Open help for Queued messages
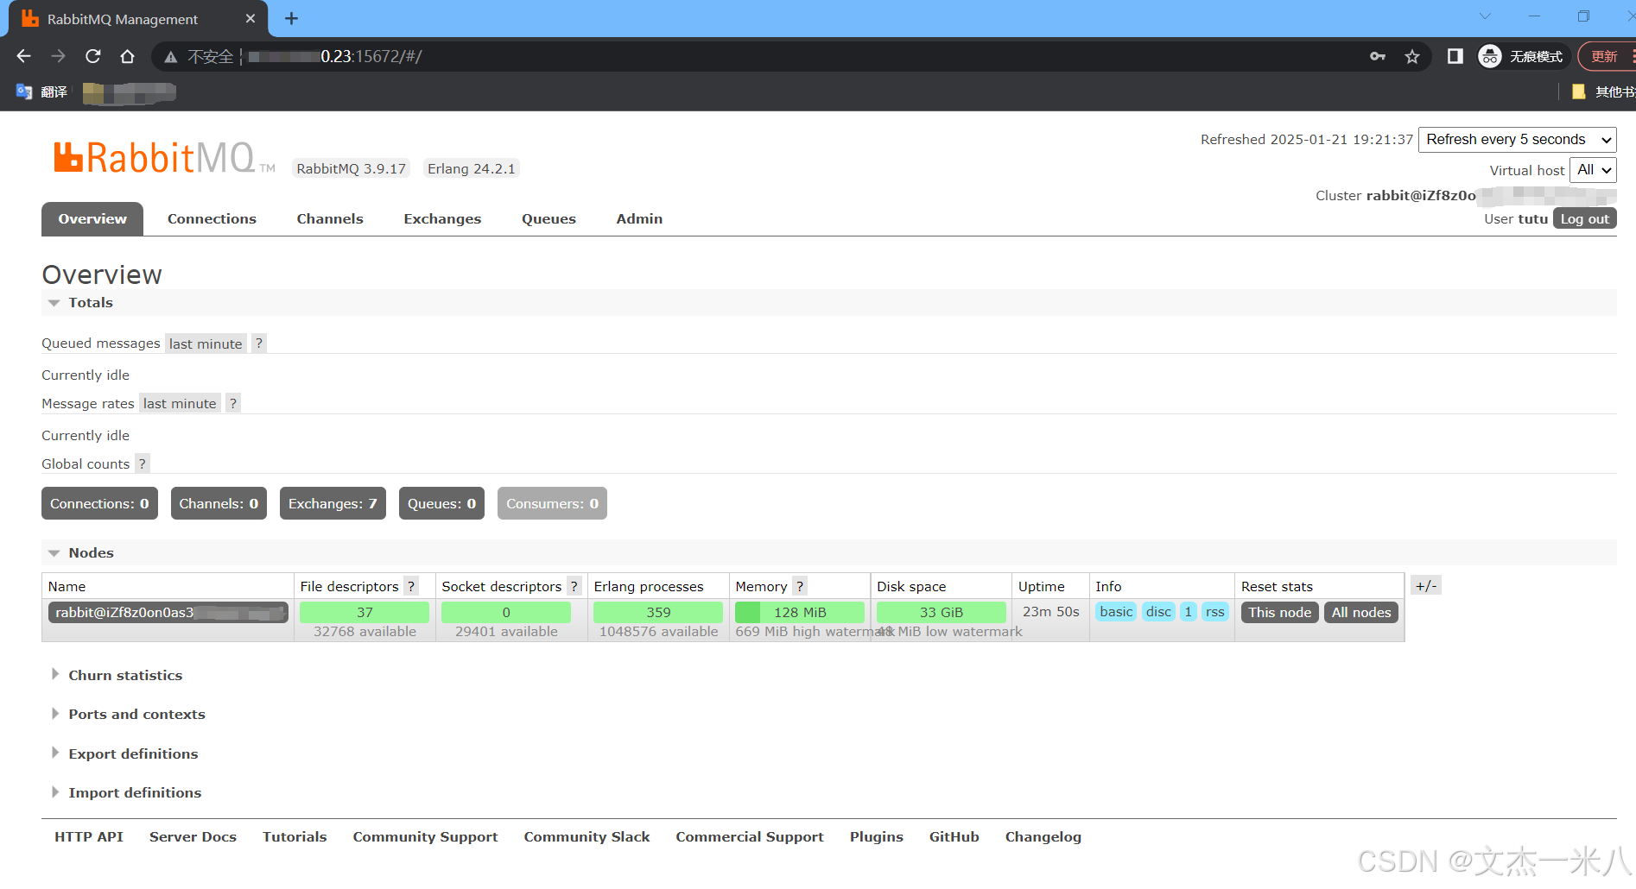 click(259, 344)
